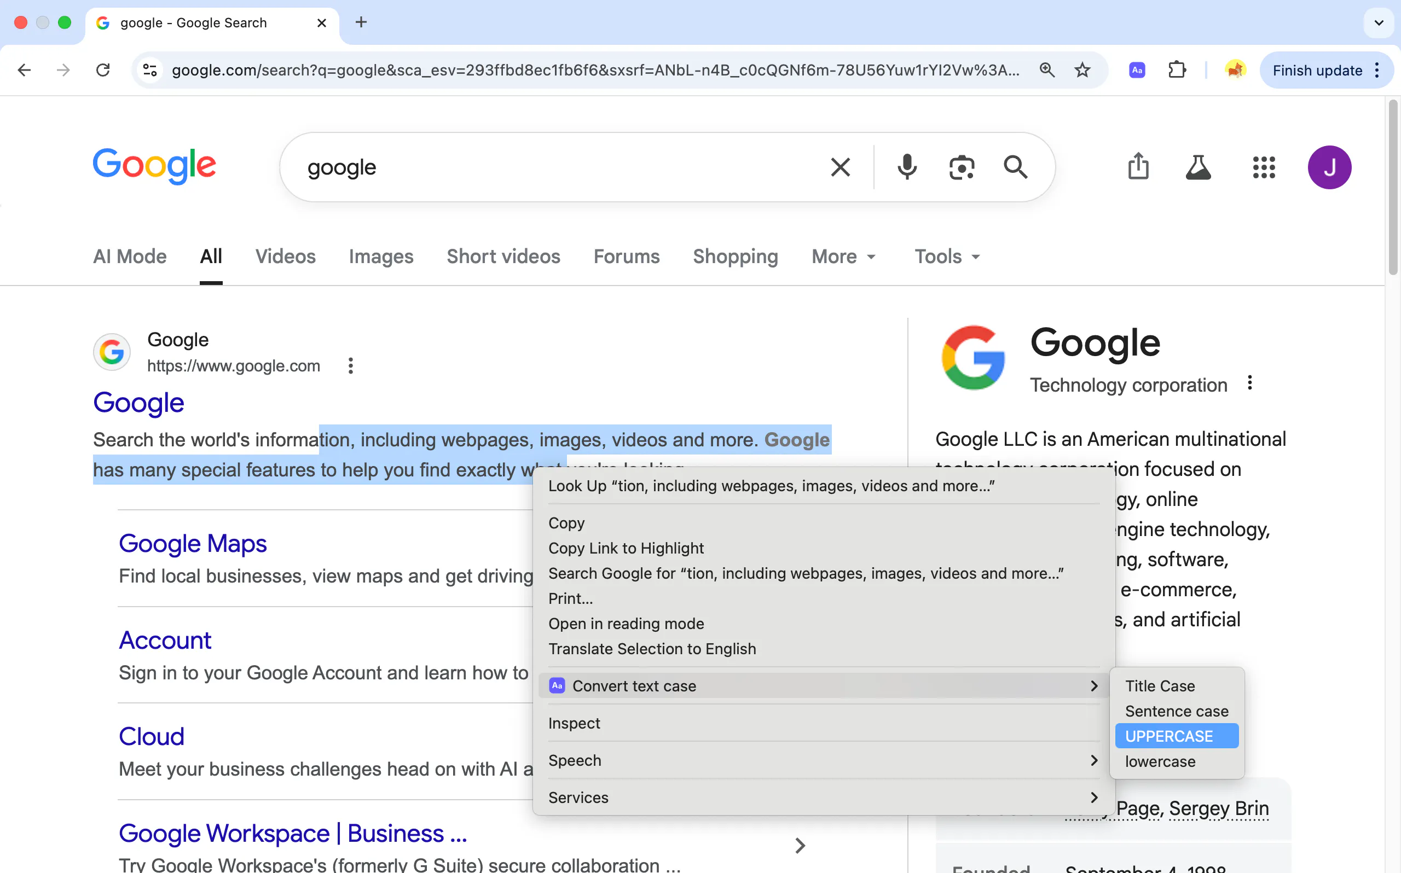Open the Google Maps link
This screenshot has width=1401, height=873.
[x=192, y=543]
